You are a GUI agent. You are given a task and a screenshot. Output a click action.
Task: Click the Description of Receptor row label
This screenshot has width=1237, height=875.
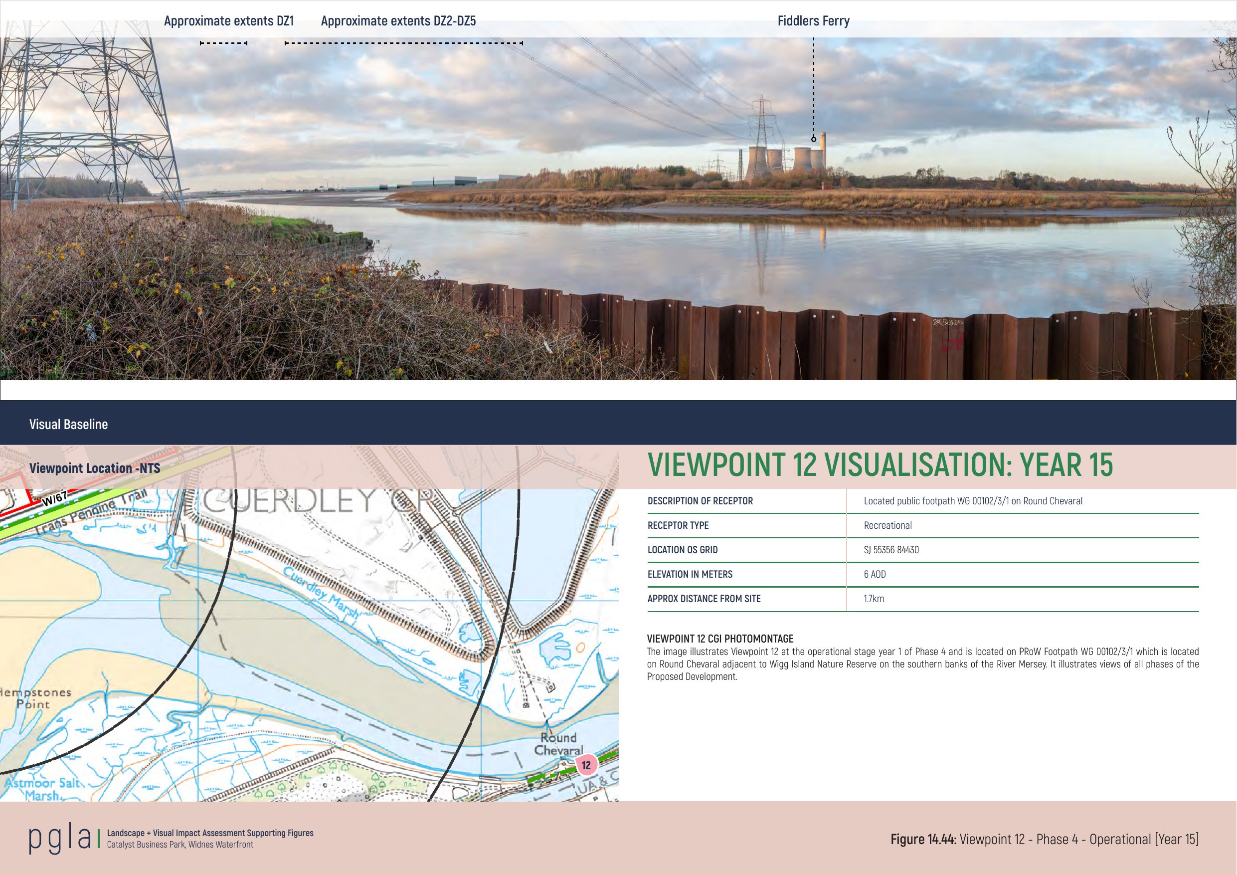point(700,501)
